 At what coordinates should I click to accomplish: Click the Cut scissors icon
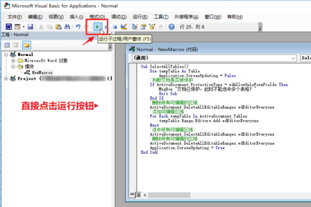[41, 27]
